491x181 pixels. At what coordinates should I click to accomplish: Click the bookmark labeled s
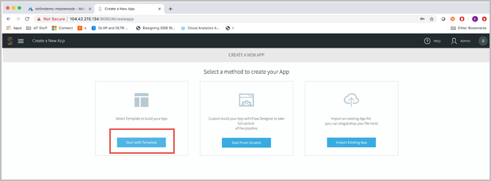[x=82, y=28]
